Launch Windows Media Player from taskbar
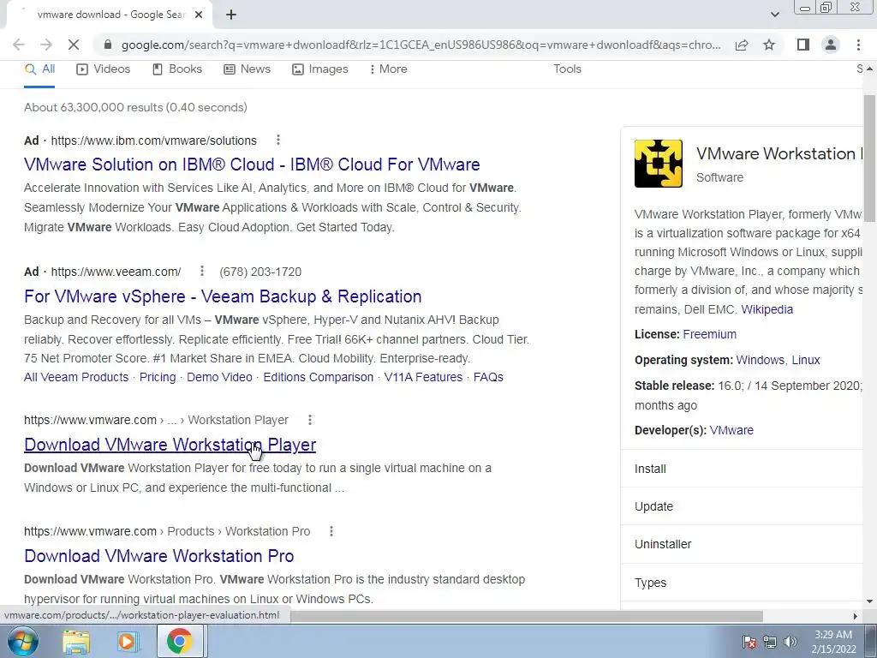The height and width of the screenshot is (658, 877). [x=127, y=641]
